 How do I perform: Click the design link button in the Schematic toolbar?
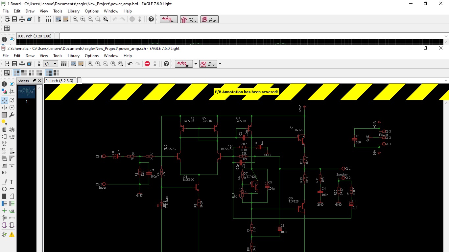pos(184,64)
